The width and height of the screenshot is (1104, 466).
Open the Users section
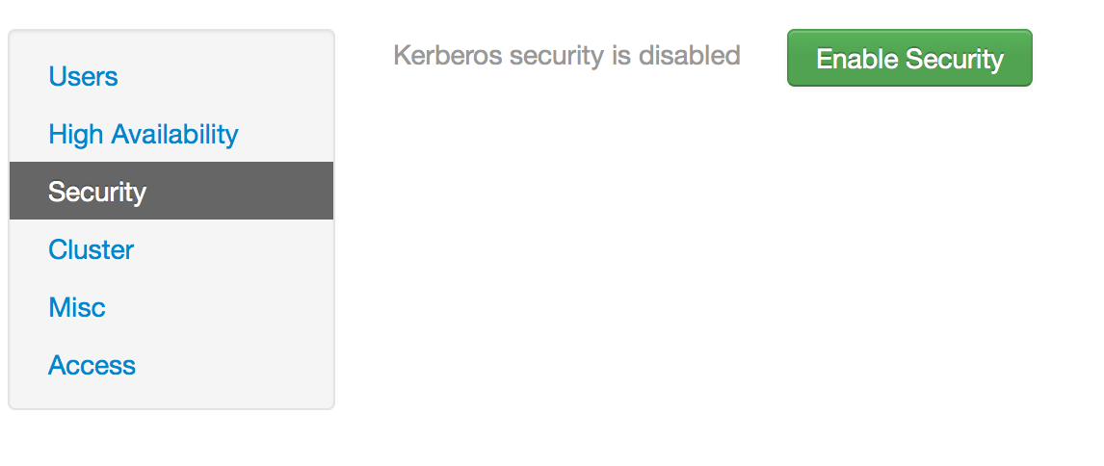[x=83, y=76]
